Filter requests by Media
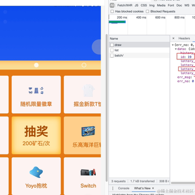 (161, 6)
